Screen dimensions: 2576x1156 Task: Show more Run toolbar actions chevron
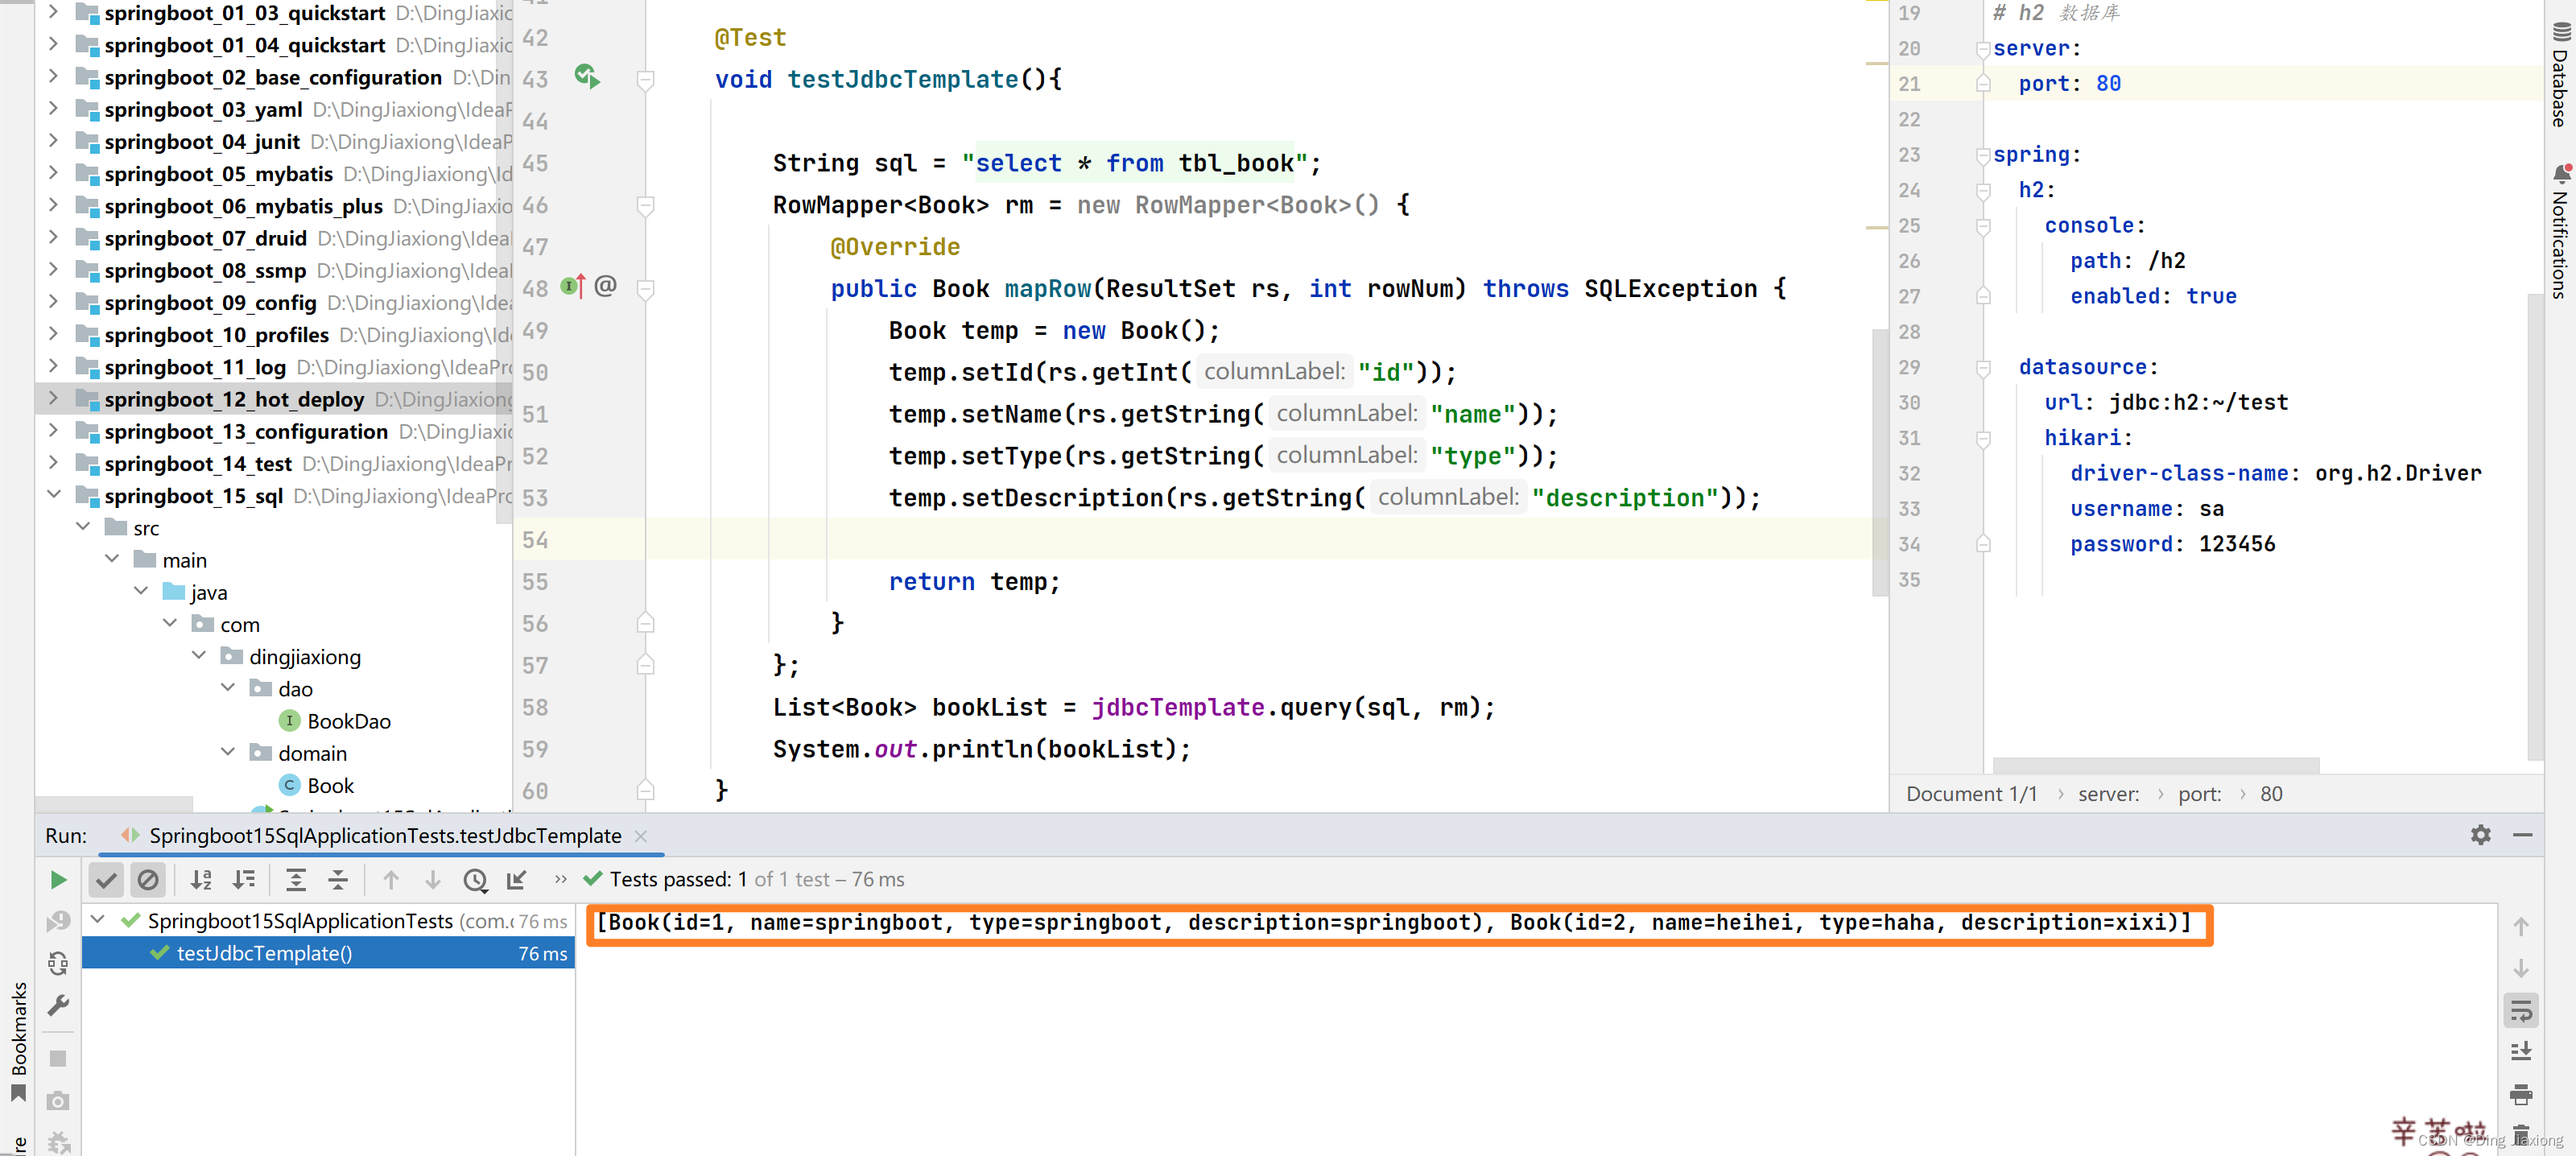click(x=561, y=880)
